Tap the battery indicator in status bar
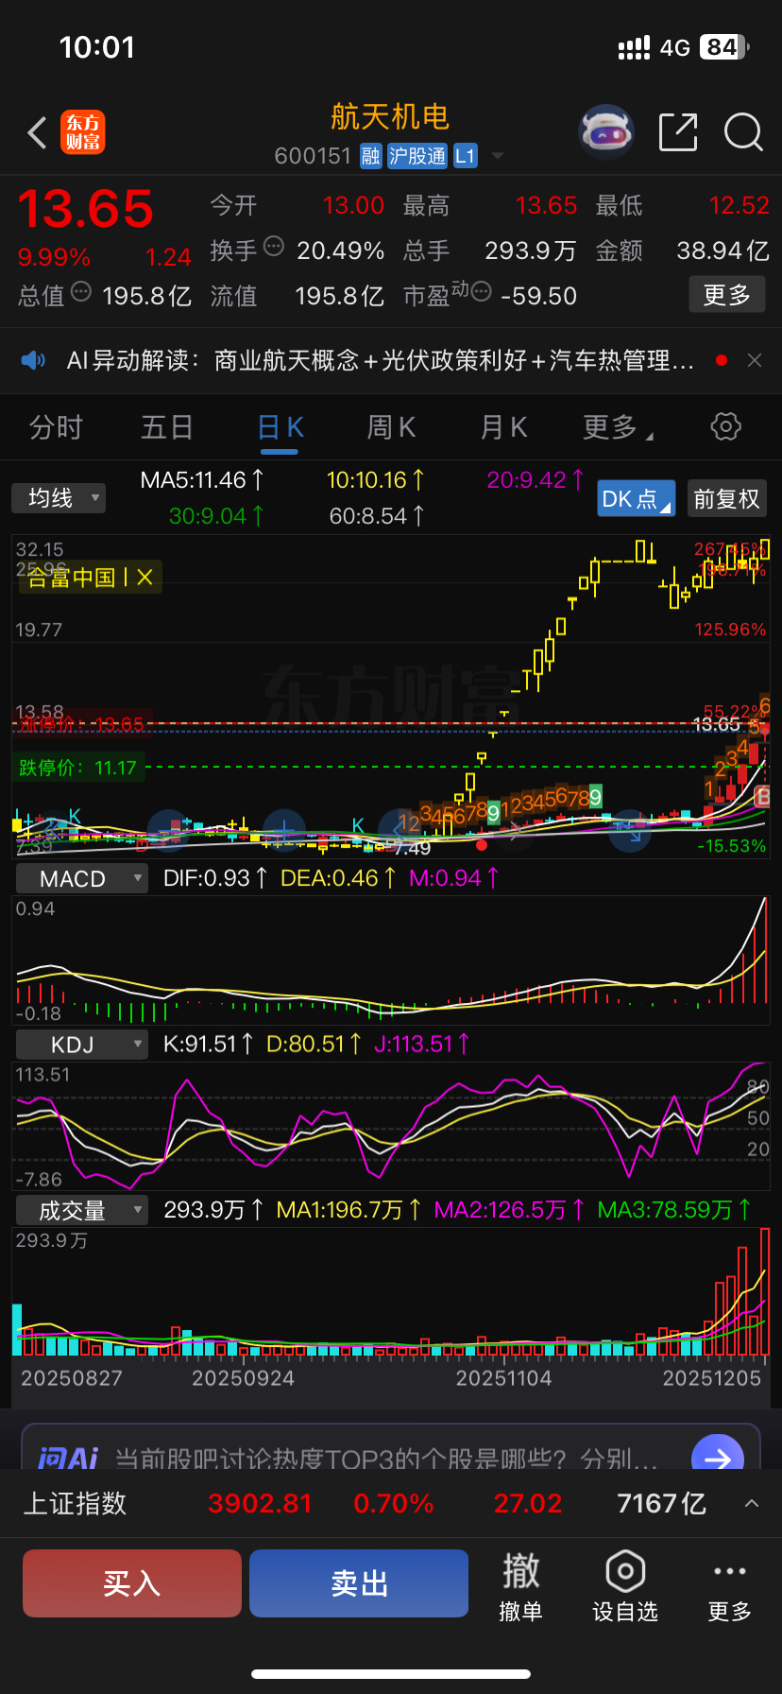Screen dimensions: 782x1694 click(724, 47)
